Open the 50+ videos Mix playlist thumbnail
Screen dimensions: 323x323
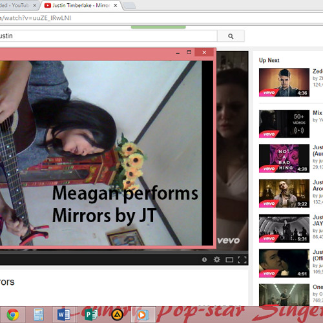pos(284,124)
